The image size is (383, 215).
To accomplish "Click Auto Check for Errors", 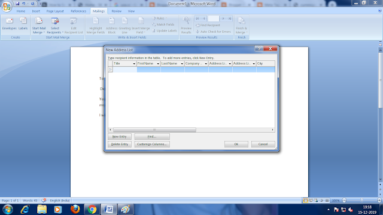I will point(213,32).
